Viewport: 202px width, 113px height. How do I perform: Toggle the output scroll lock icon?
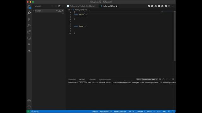[x=163, y=79]
